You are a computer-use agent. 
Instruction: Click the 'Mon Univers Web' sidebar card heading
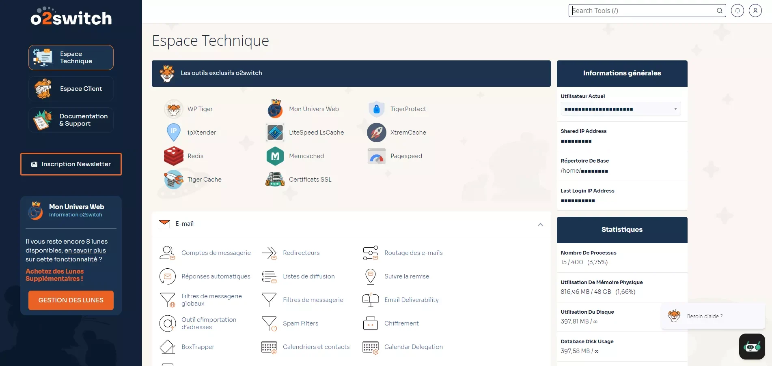point(77,207)
